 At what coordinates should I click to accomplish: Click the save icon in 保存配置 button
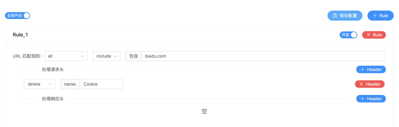click(x=335, y=16)
